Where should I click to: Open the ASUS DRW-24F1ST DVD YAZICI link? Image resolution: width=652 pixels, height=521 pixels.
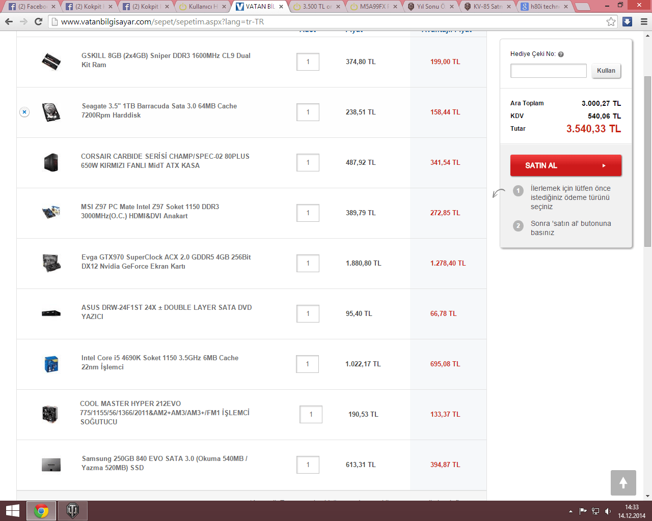click(x=167, y=312)
